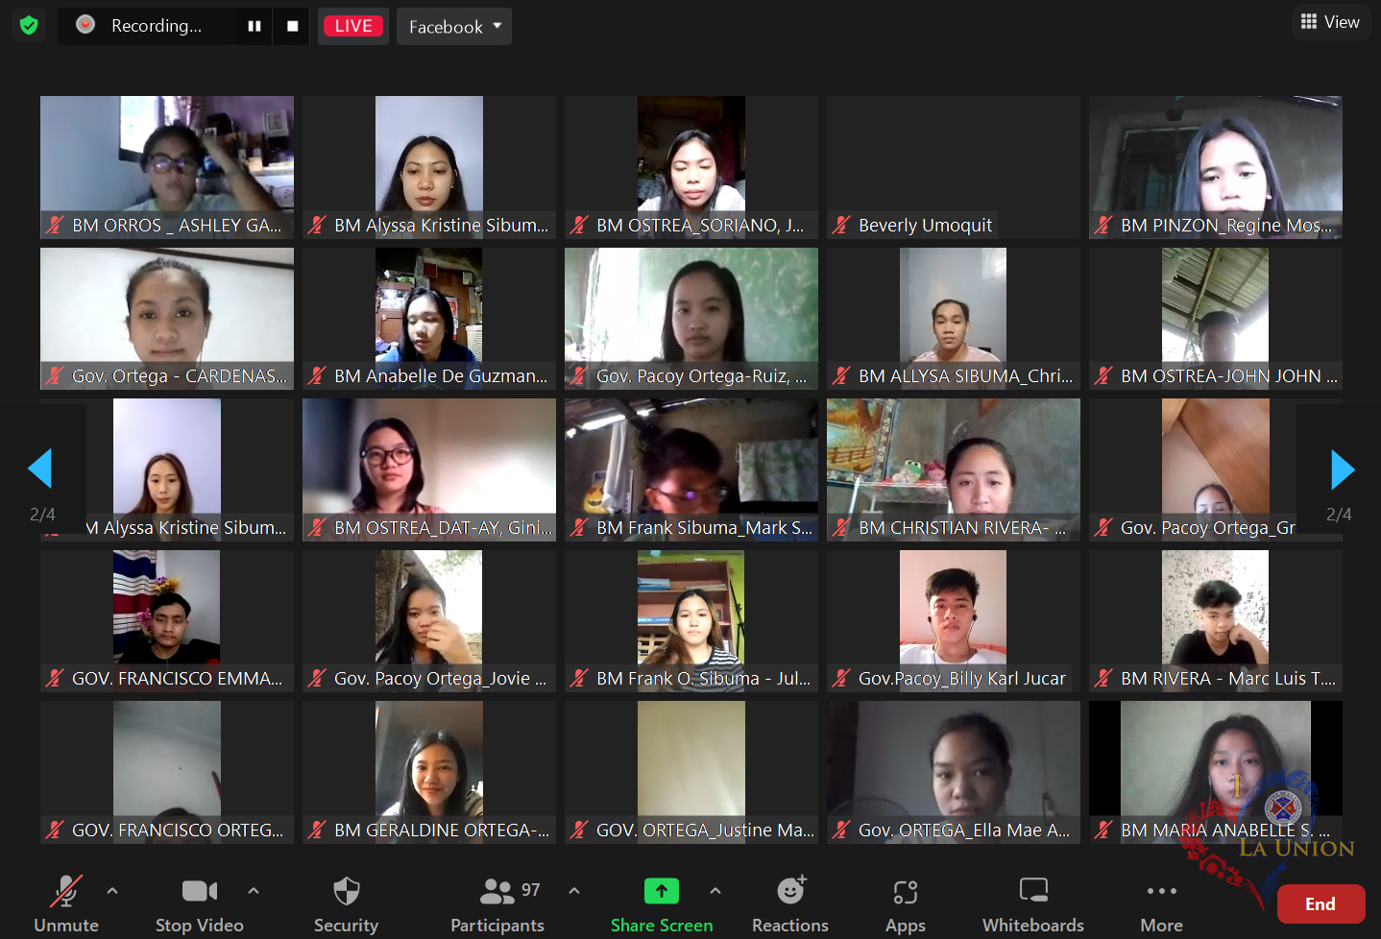Open the Reactions menu
This screenshot has height=939, width=1381.
790,903
